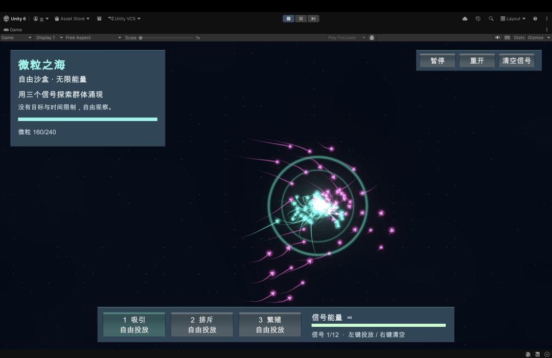Expand the Gizmos dropdown arrow

pos(548,38)
